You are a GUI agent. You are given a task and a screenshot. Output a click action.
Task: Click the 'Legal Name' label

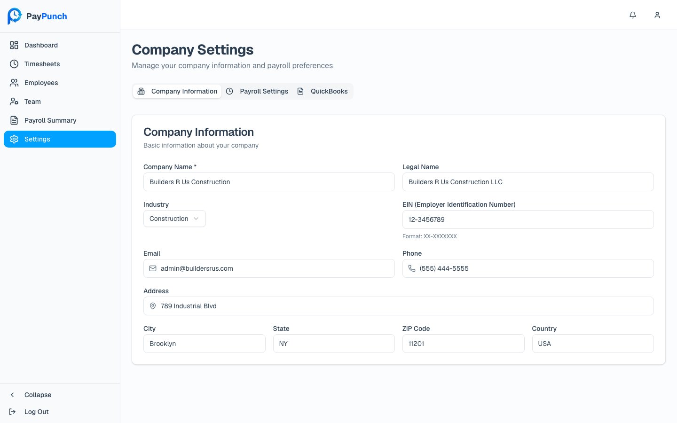click(x=420, y=167)
